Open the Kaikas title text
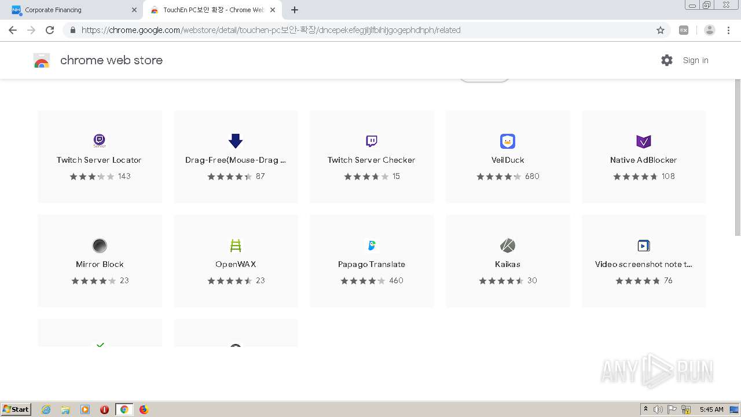Image resolution: width=741 pixels, height=417 pixels. point(508,264)
